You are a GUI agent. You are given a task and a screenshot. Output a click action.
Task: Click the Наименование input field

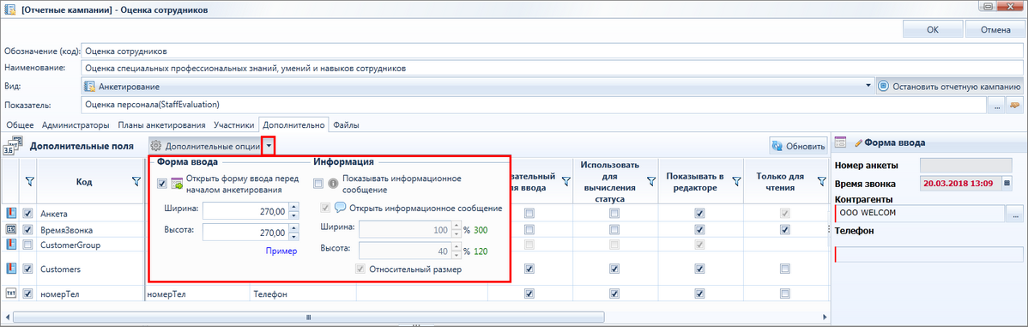click(552, 68)
